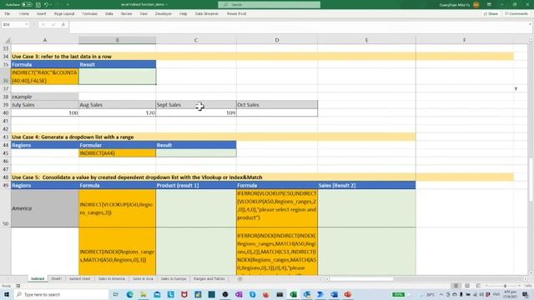Viewport: 534px width, 300px height.
Task: Click the cell labeled 'July Sales'
Action: [45, 105]
